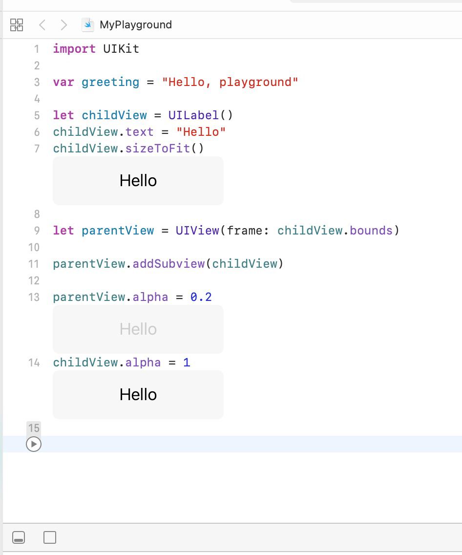Click alpha on the parentView.alpha line
Image resolution: width=462 pixels, height=555 pixels.
[x=150, y=298]
